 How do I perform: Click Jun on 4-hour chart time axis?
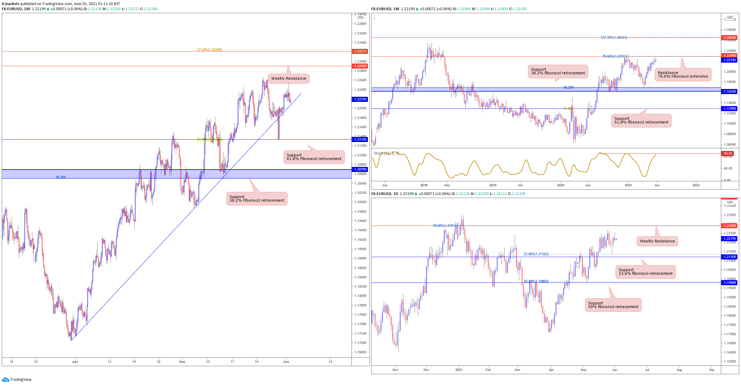286,362
